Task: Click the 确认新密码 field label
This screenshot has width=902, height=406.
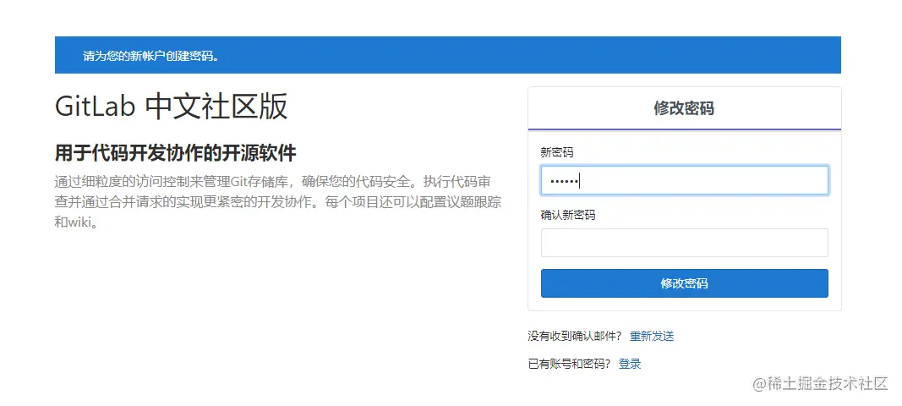Action: tap(568, 216)
